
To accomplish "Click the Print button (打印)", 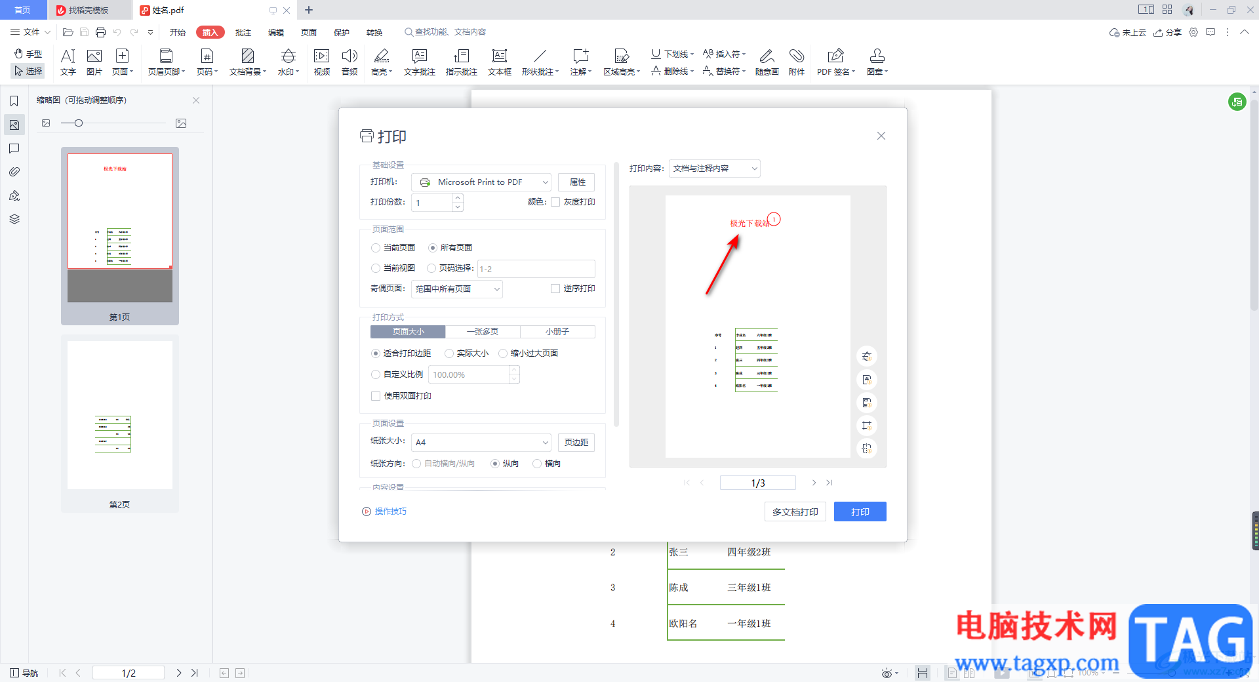I will tap(860, 512).
